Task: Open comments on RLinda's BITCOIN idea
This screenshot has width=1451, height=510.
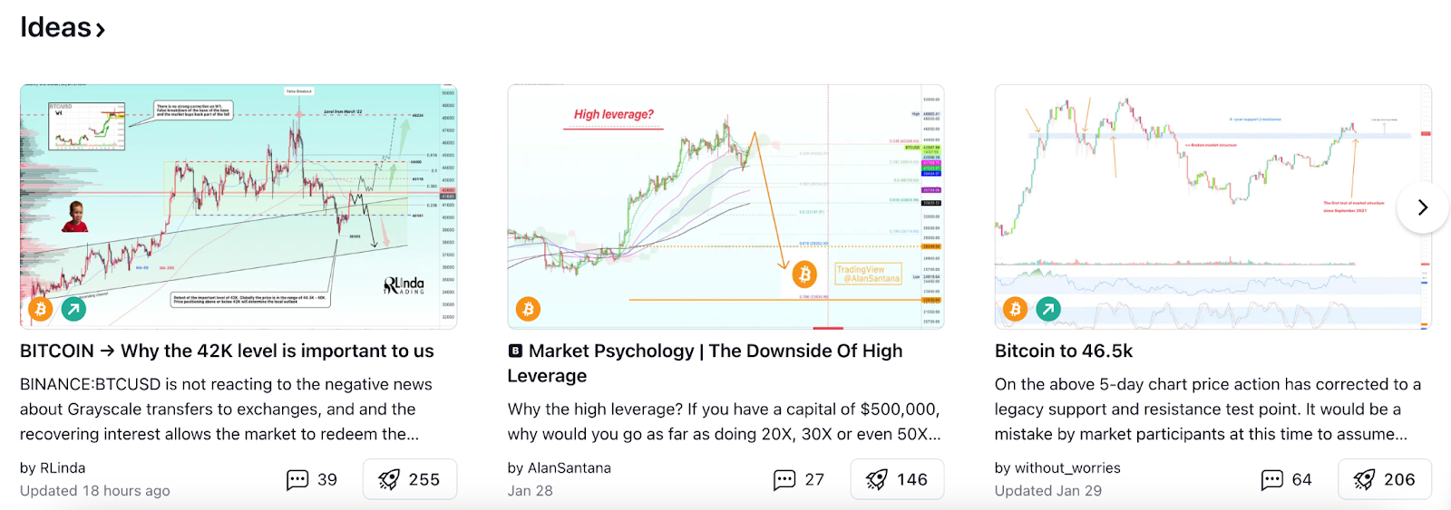Action: pyautogui.click(x=312, y=479)
